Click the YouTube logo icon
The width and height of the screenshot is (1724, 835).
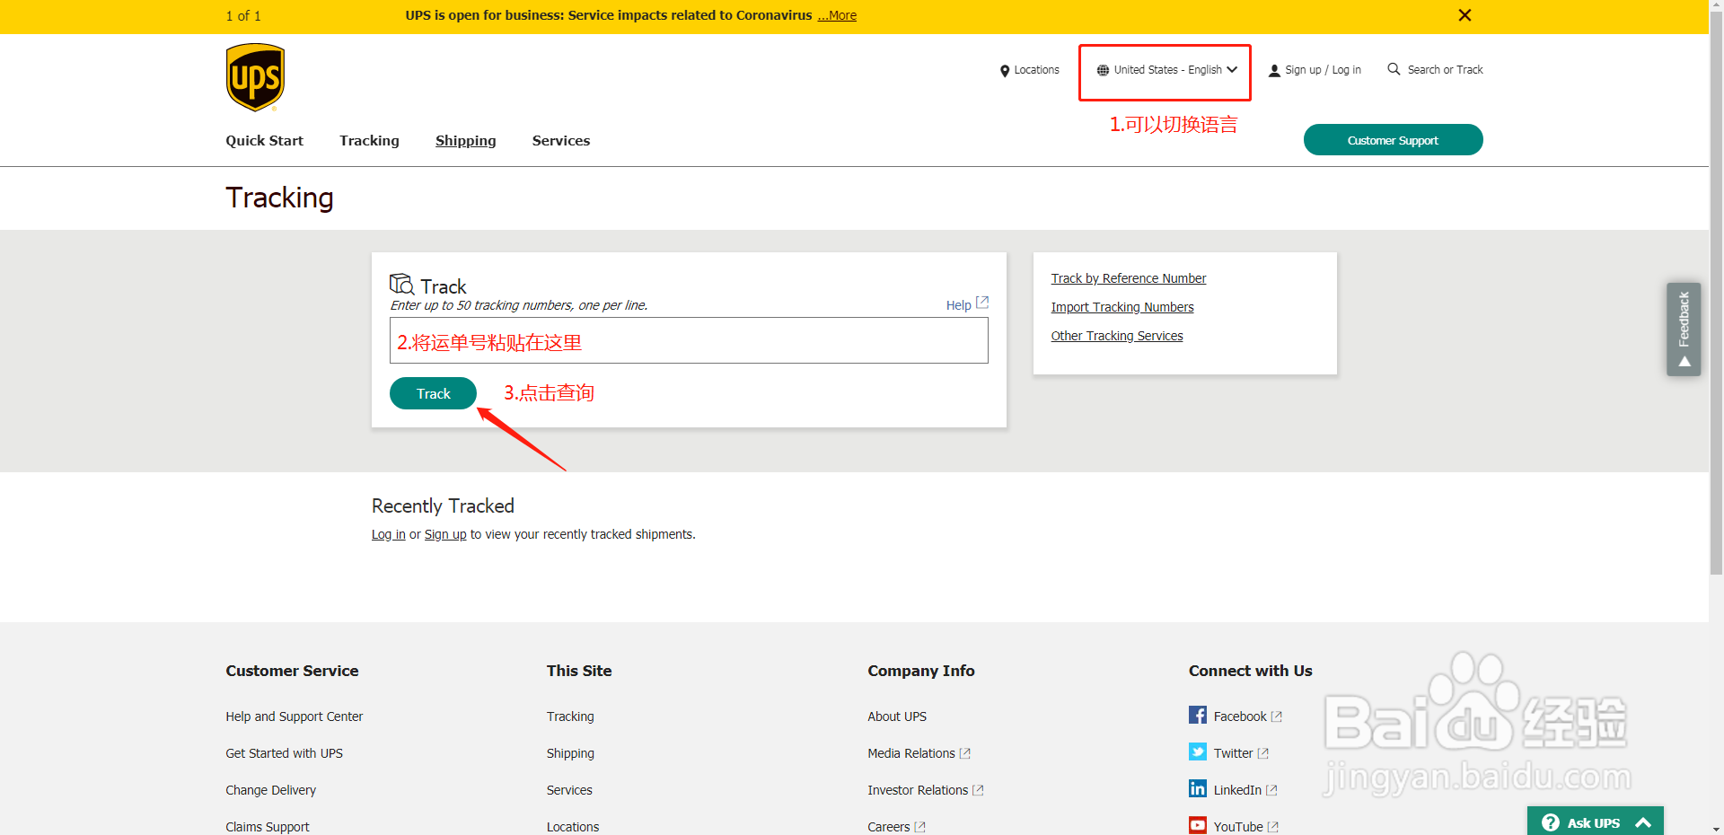(1198, 825)
